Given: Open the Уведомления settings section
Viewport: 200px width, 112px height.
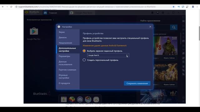Looking at the screenshot, I should tap(68, 43).
